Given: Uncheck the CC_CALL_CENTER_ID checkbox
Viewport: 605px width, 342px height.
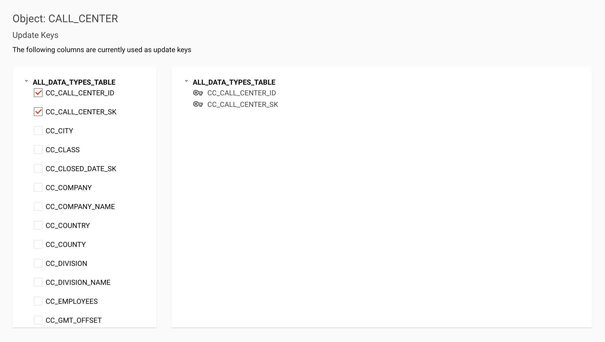Looking at the screenshot, I should click(x=38, y=93).
